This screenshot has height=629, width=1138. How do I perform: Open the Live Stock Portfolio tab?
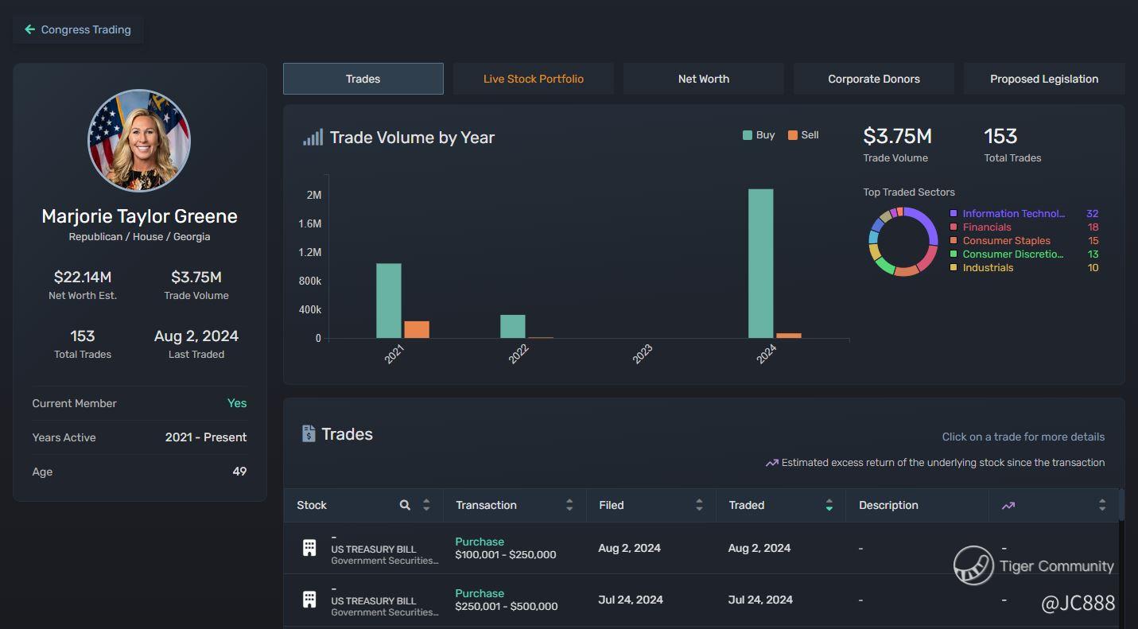coord(533,79)
